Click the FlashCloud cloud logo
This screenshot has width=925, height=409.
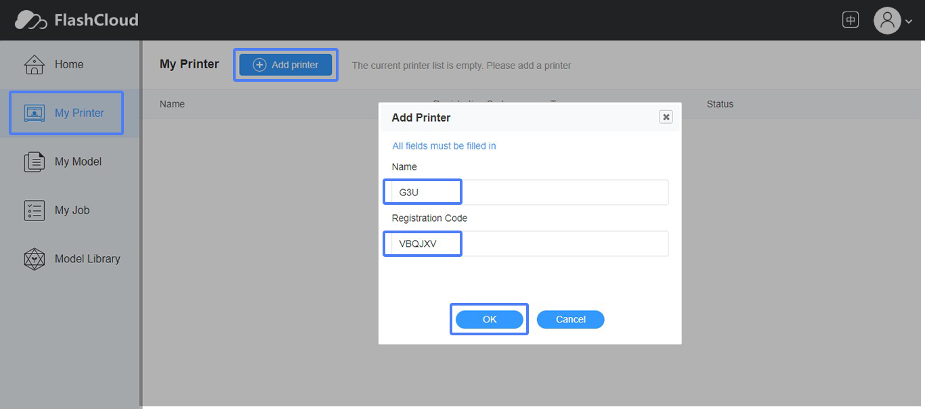coord(30,20)
